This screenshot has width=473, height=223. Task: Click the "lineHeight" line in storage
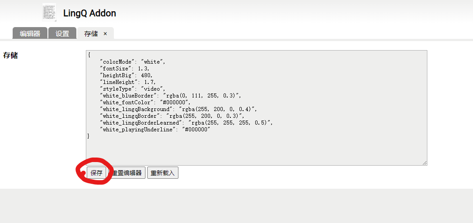pos(127,82)
